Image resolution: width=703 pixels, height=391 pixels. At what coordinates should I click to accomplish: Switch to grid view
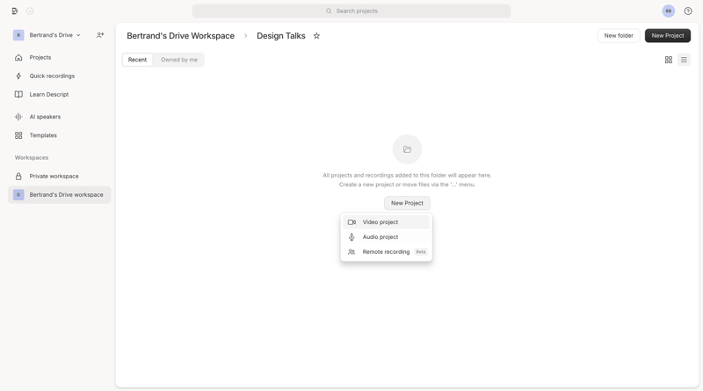668,60
